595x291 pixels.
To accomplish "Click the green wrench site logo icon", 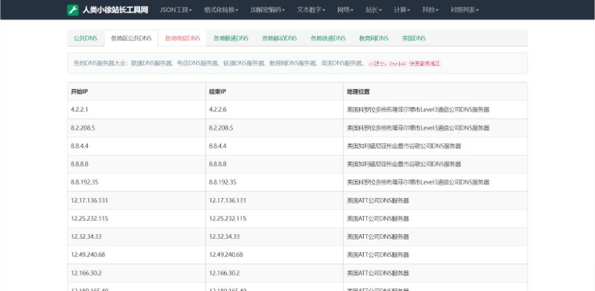I will coord(73,10).
